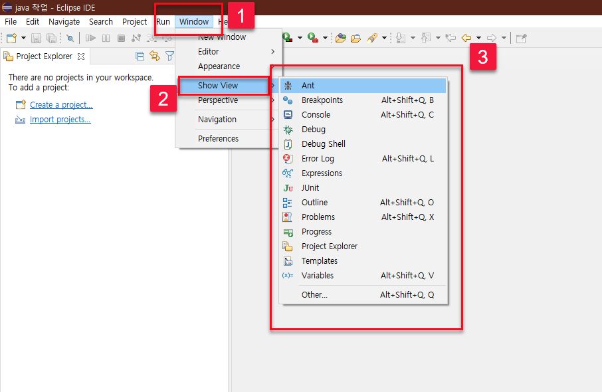The image size is (602, 392).
Task: Open the Project menu
Action: point(134,22)
